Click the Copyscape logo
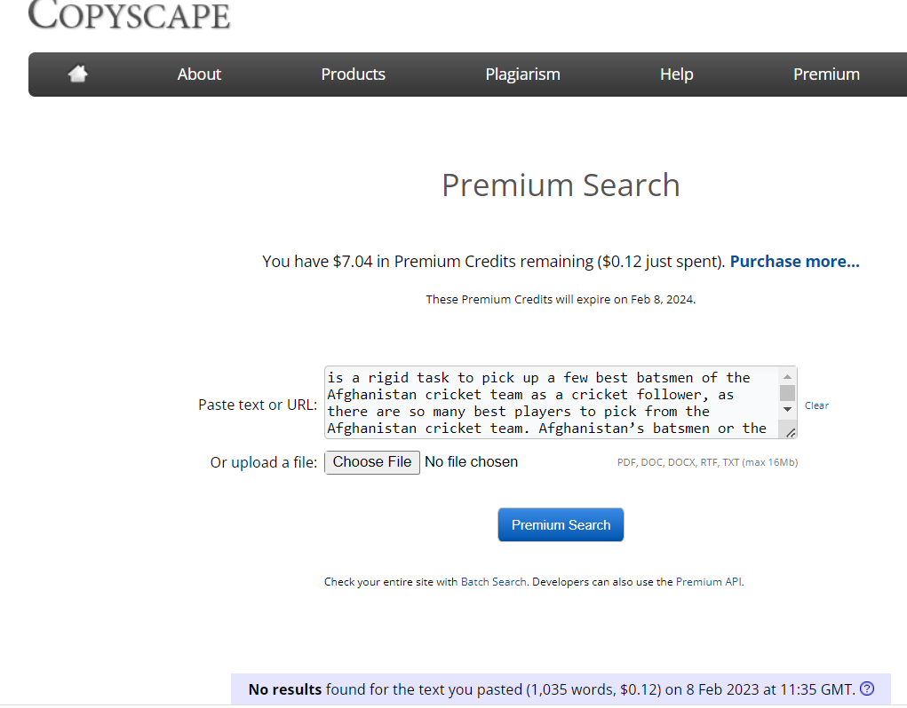The image size is (907, 708). tap(129, 14)
